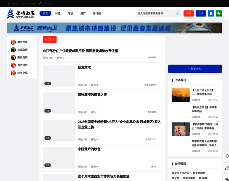229x181 pixels.
Task: Click the 荣耀西安 pagoda logo
Action: 21,14
